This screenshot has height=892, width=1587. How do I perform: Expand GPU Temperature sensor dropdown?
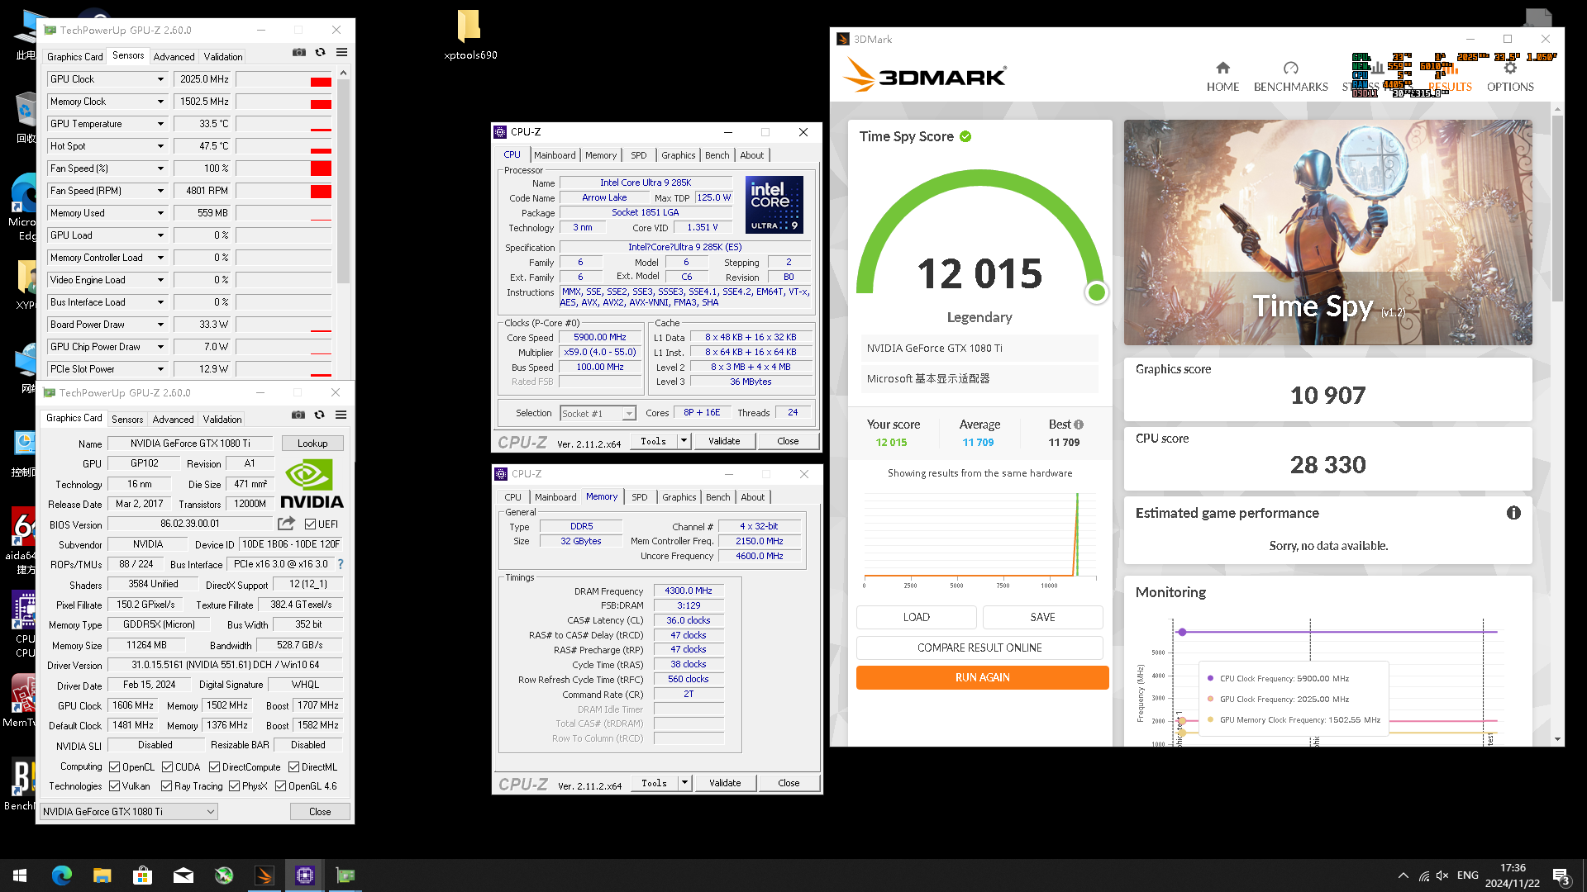coord(160,124)
